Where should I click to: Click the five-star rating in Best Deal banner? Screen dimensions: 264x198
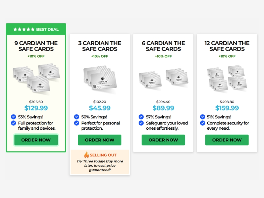24,29
